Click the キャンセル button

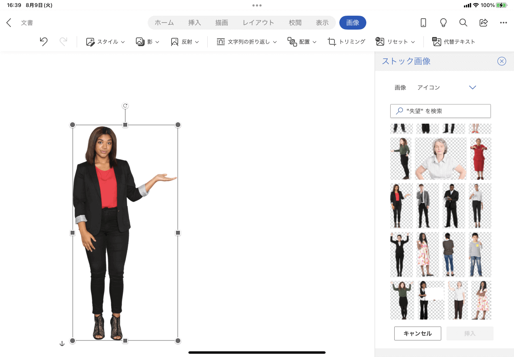(418, 333)
